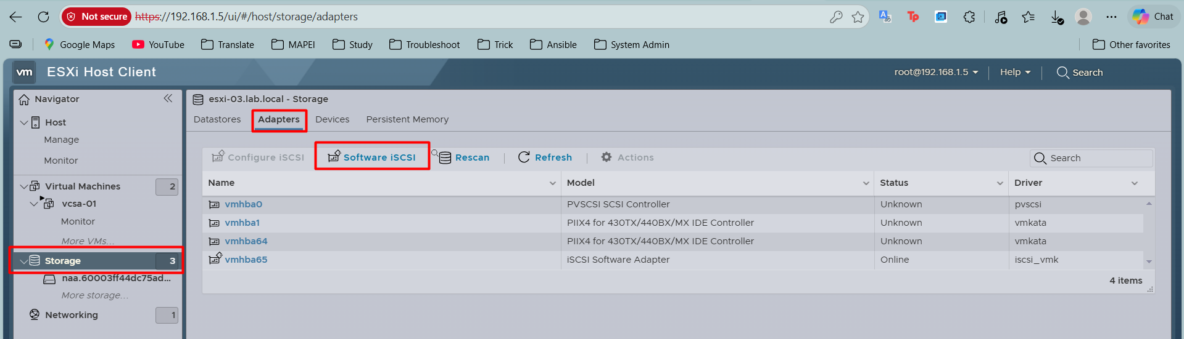Collapse the Virtual Machines tree node
Image resolution: width=1184 pixels, height=339 pixels.
tap(24, 186)
